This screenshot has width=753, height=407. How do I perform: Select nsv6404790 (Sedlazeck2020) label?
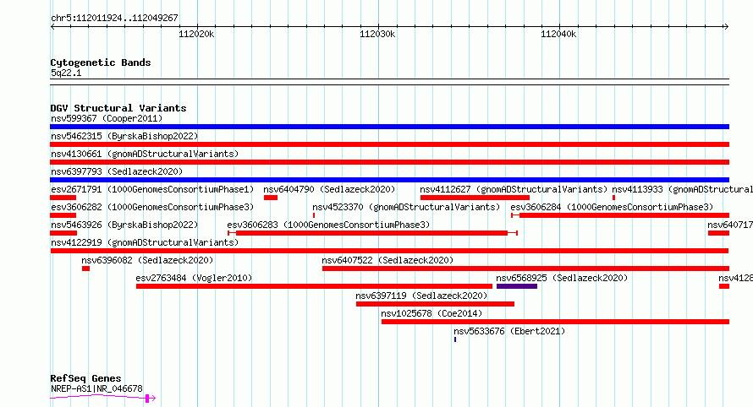(329, 189)
